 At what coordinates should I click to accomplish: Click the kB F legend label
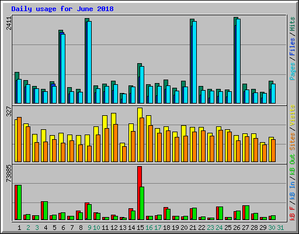point(293,214)
